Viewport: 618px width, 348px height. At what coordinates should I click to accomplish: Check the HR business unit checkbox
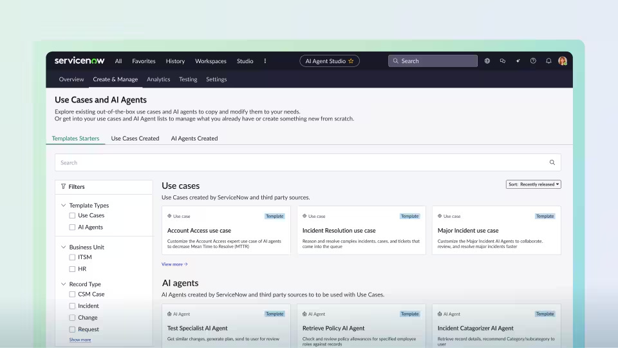point(72,269)
